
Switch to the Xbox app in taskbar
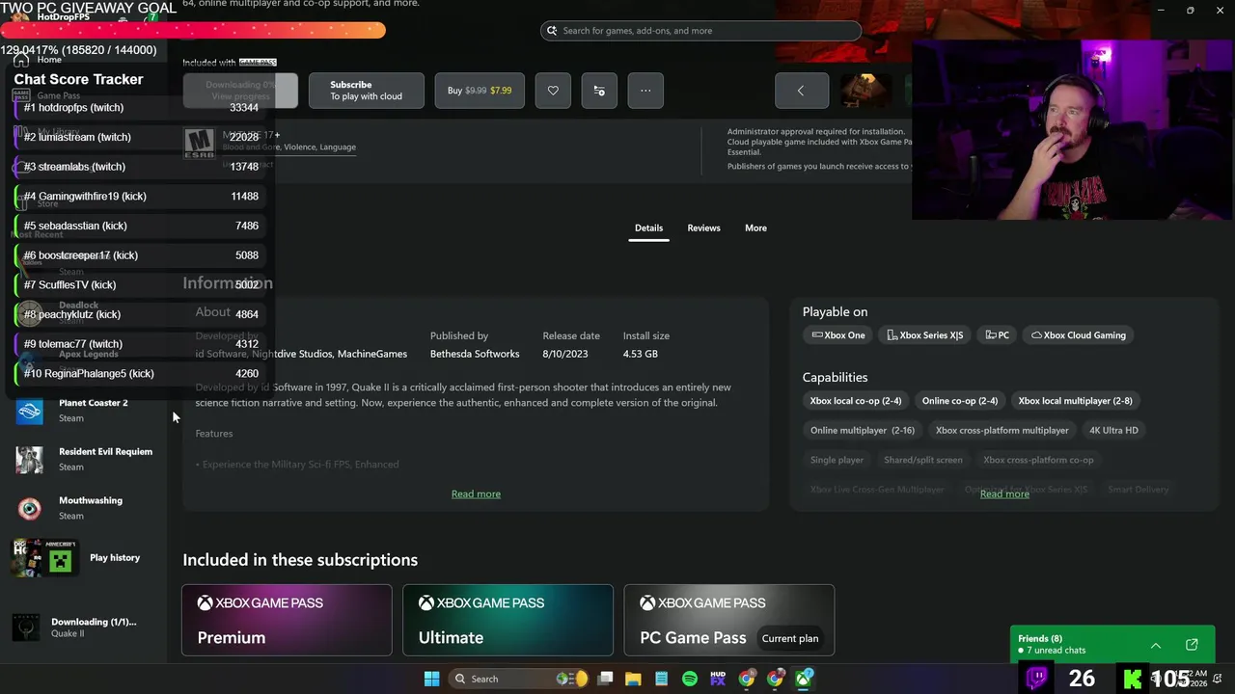point(804,679)
